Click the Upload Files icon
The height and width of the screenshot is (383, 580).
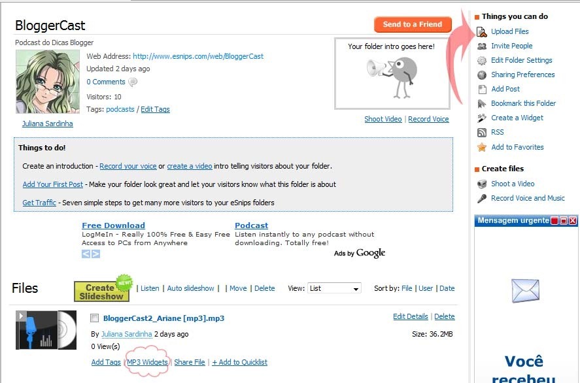point(482,32)
